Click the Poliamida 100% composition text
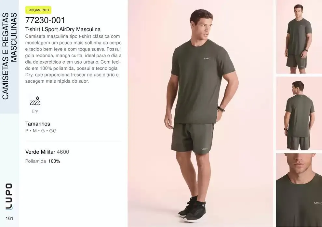This screenshot has width=322, height=227. click(43, 161)
